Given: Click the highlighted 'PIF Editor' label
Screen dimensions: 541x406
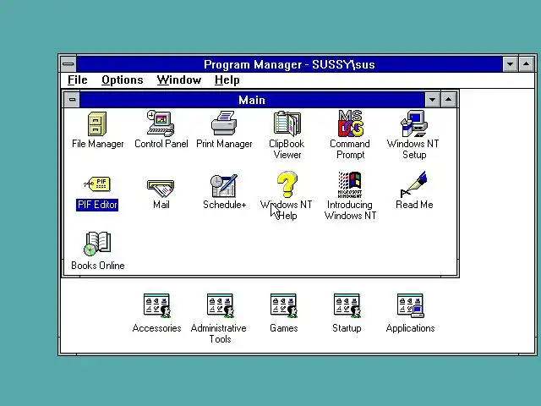Looking at the screenshot, I should tap(97, 205).
